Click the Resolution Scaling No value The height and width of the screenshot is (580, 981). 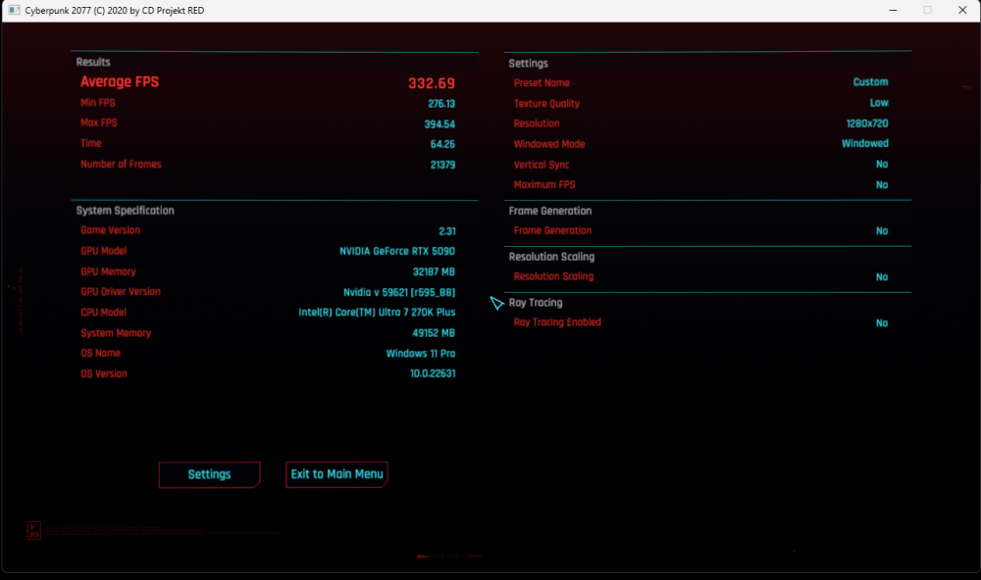(882, 277)
